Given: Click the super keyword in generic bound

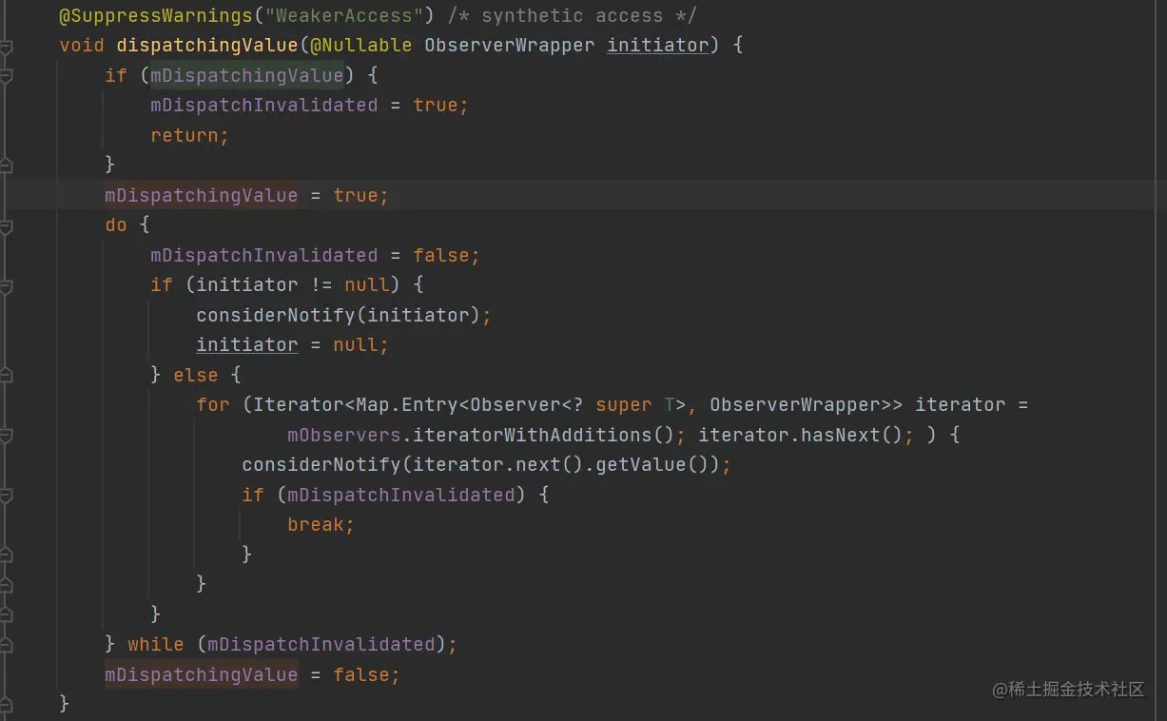Looking at the screenshot, I should tap(624, 404).
